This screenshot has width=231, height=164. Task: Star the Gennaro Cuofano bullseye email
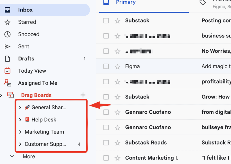click(117, 128)
